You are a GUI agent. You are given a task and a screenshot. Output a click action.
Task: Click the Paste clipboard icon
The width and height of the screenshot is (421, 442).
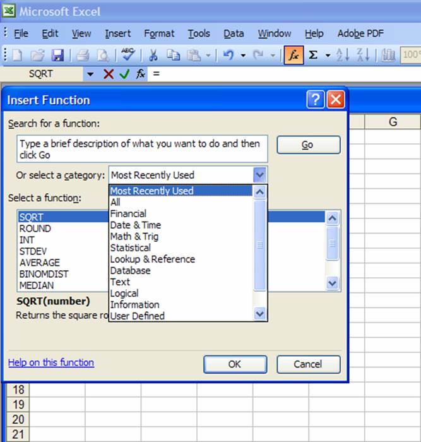(x=194, y=55)
